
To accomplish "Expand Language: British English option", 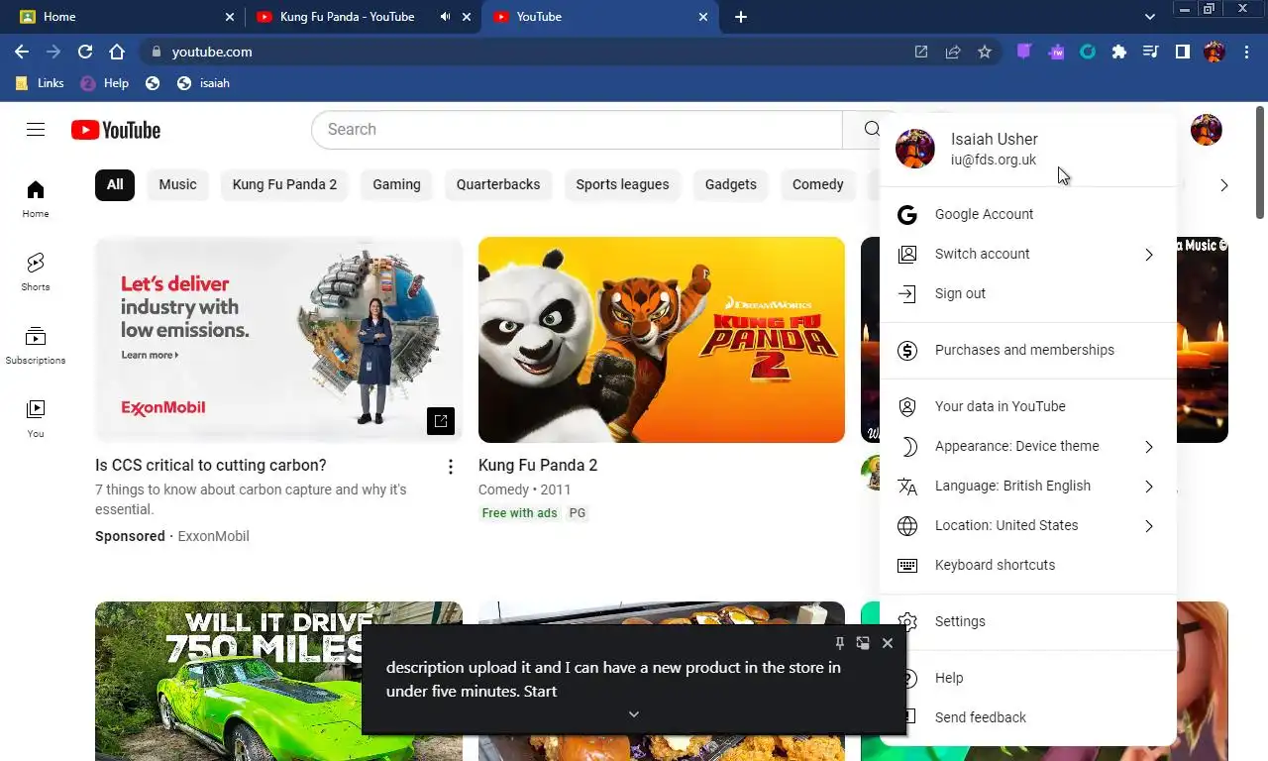I will tap(1028, 486).
